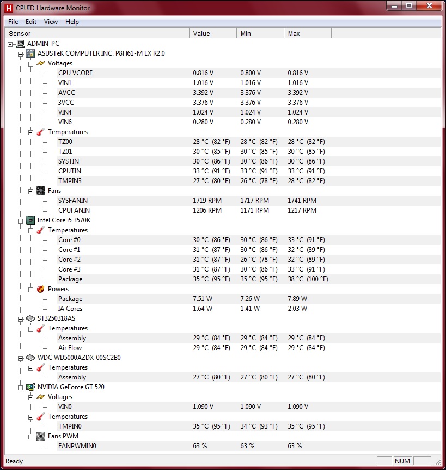Click the ST3250318AS Temperatures thermometer icon
446x470 pixels.
(41, 329)
